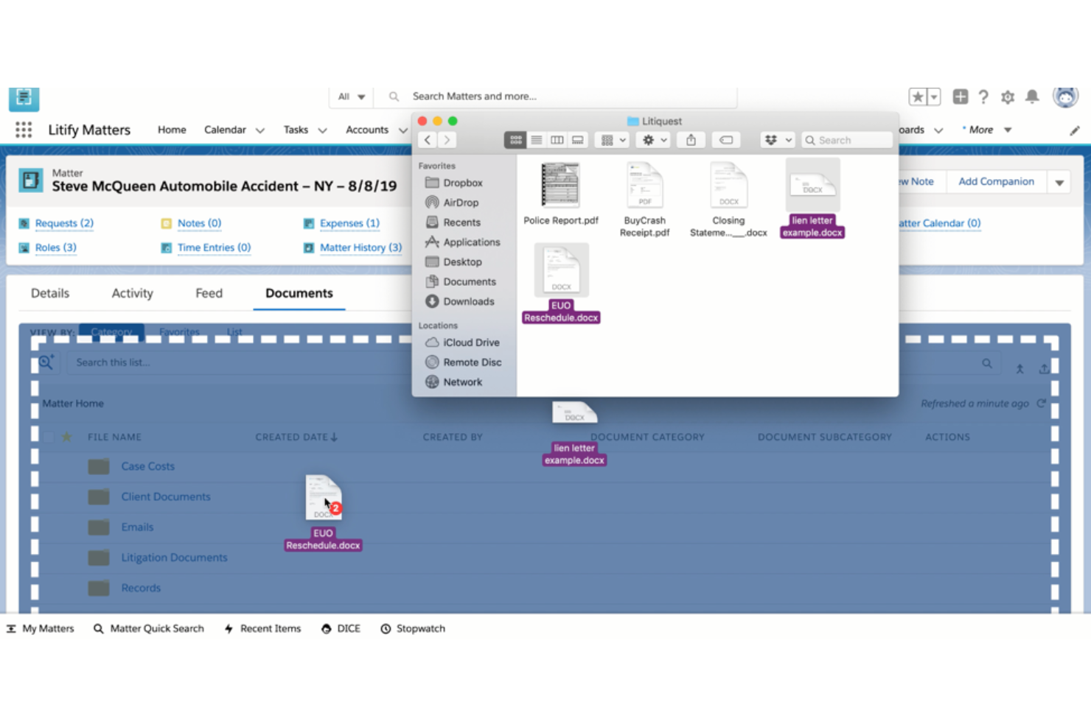1091x727 pixels.
Task: Open the Time Entries (0) link
Action: point(214,247)
